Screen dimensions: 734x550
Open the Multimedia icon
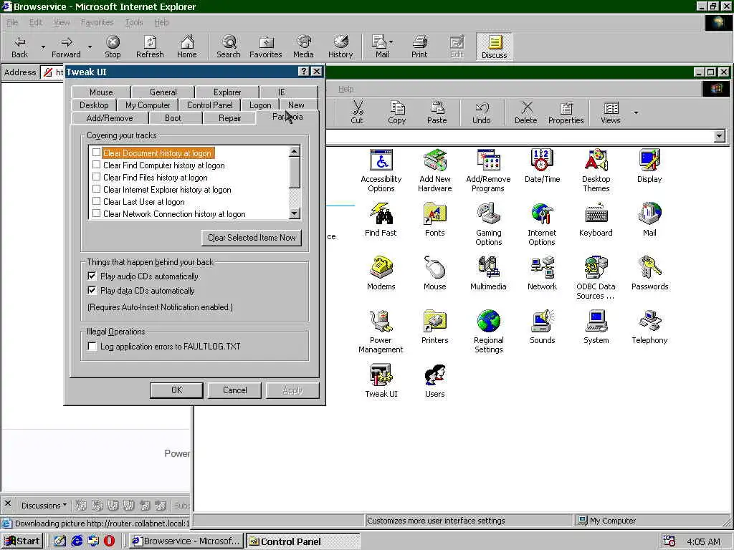[488, 273]
